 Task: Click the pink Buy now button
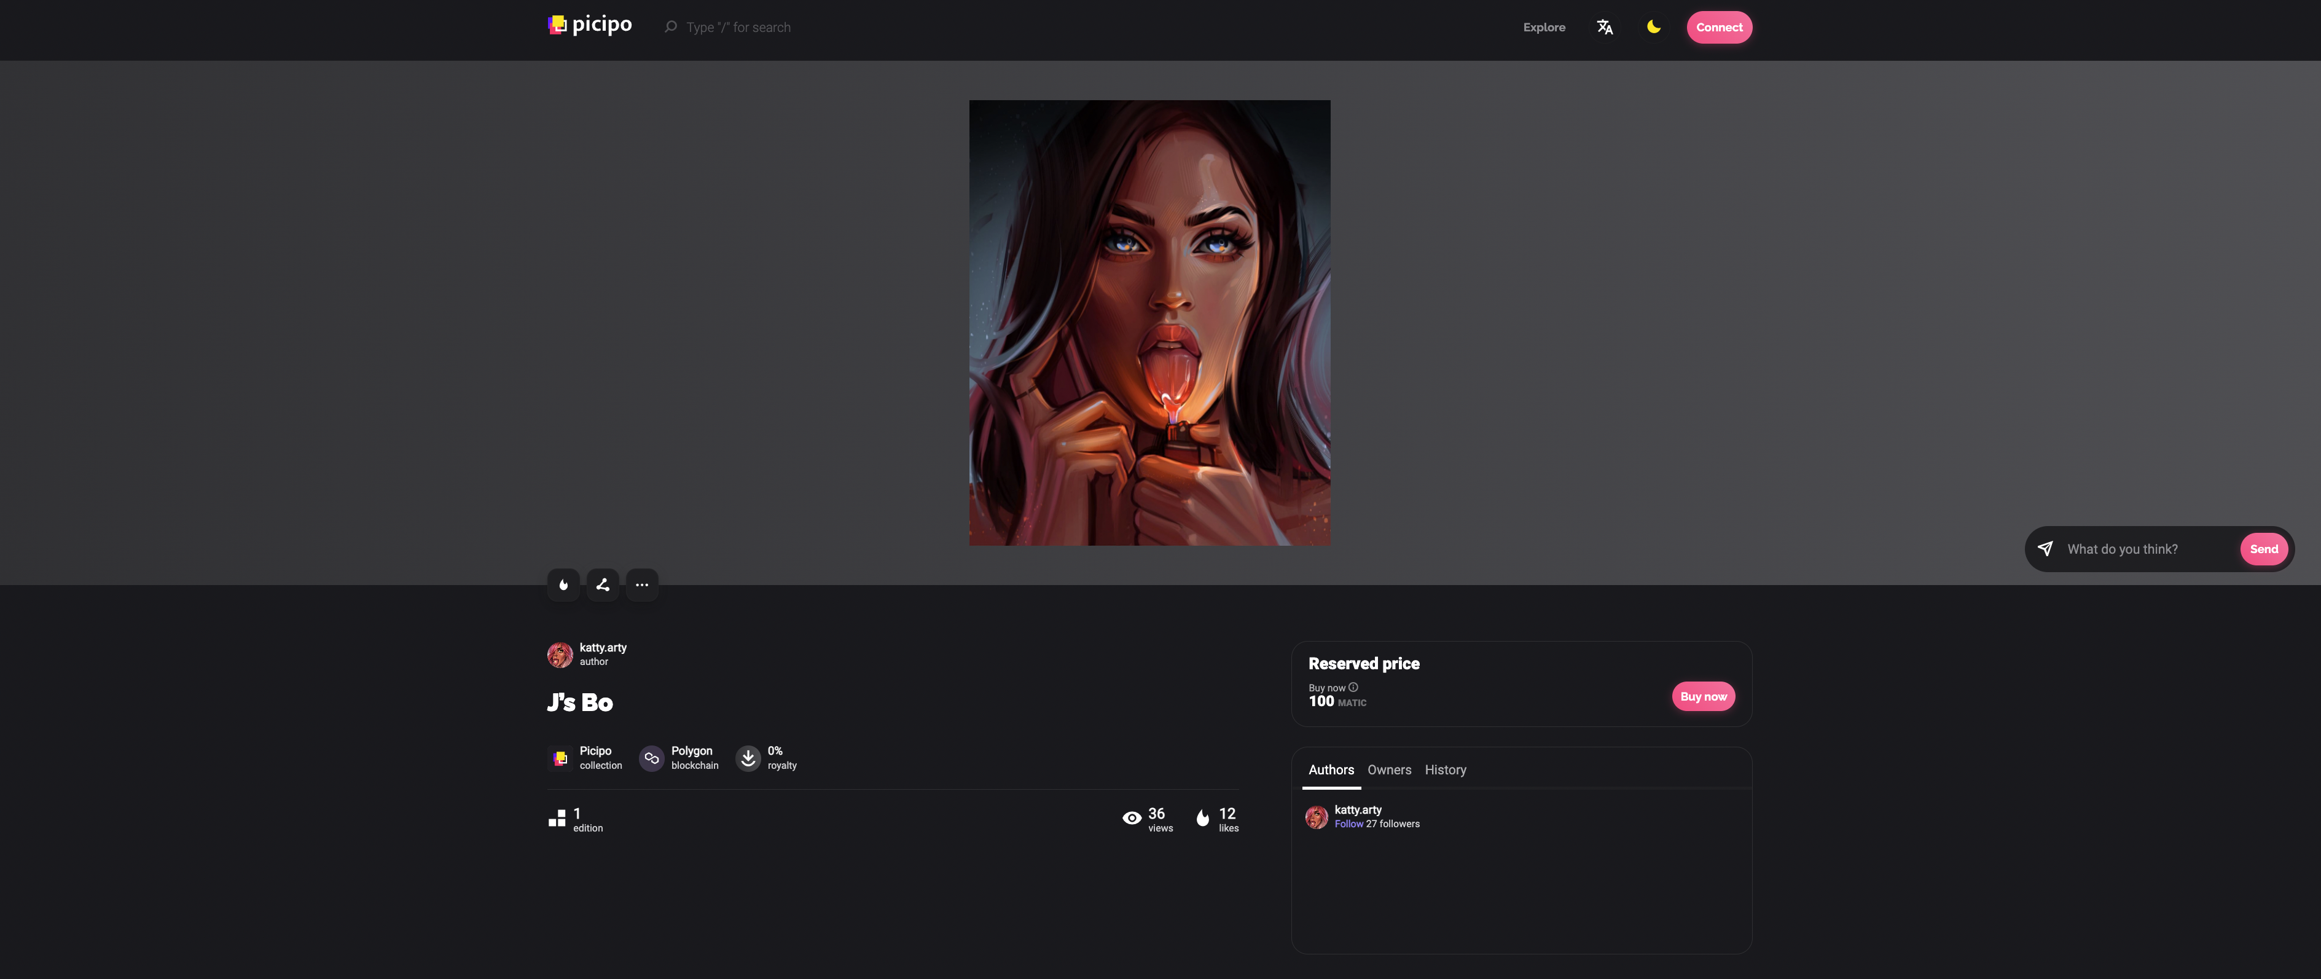pyautogui.click(x=1702, y=696)
